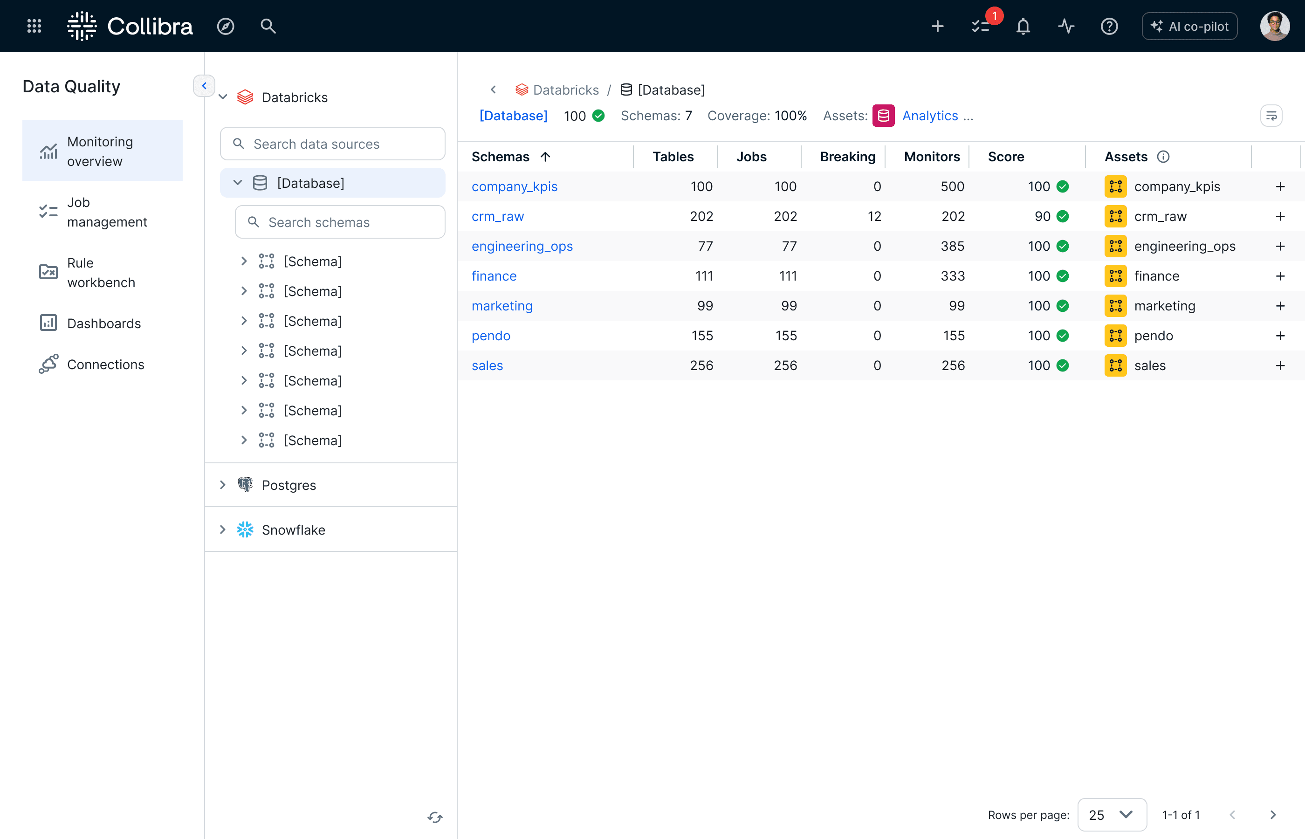Open Rows per page dropdown
This screenshot has height=839, width=1305.
coord(1112,814)
